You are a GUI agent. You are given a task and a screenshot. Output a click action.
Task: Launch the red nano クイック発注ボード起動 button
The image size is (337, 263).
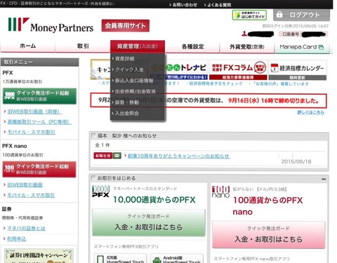point(39,169)
